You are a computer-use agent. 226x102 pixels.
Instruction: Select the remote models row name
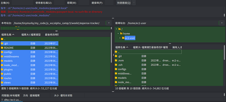pyautogui.click(x=122, y=78)
